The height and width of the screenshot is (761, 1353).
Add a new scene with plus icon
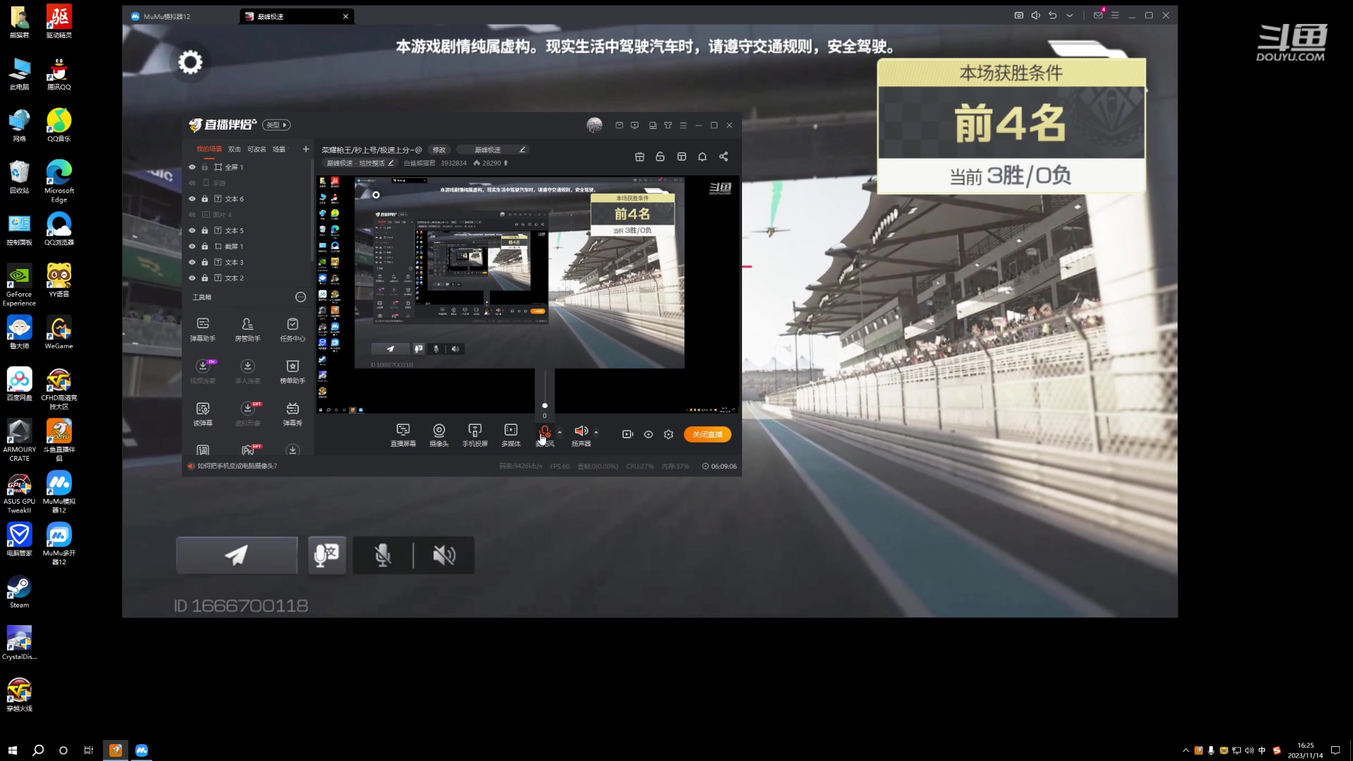pyautogui.click(x=306, y=149)
